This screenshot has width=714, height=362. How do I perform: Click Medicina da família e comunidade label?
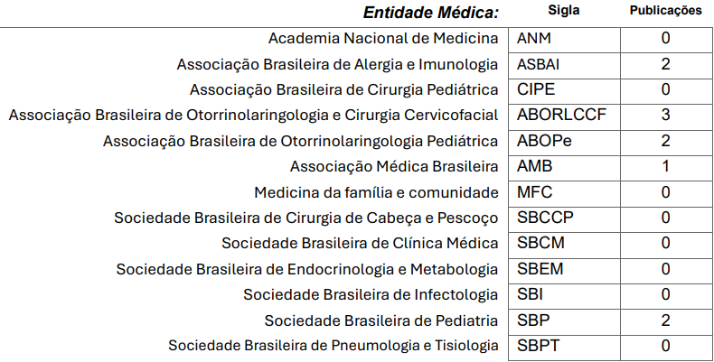(x=376, y=193)
